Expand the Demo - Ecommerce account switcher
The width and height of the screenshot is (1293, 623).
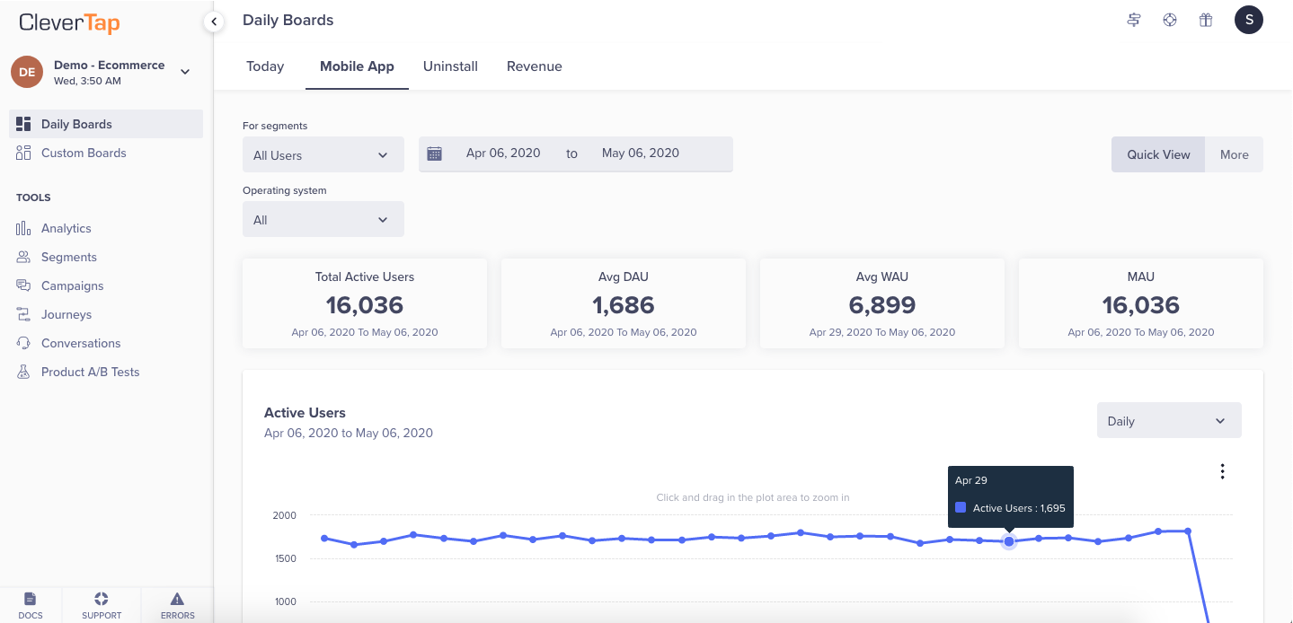coord(185,72)
